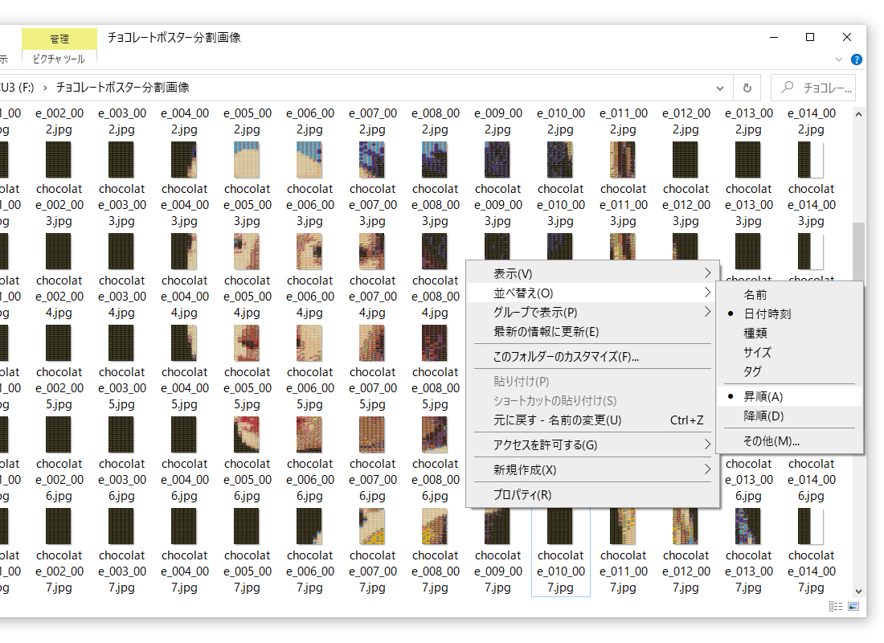Switch to details view icon in status bar
Image resolution: width=884 pixels, height=643 pixels.
pos(836,606)
